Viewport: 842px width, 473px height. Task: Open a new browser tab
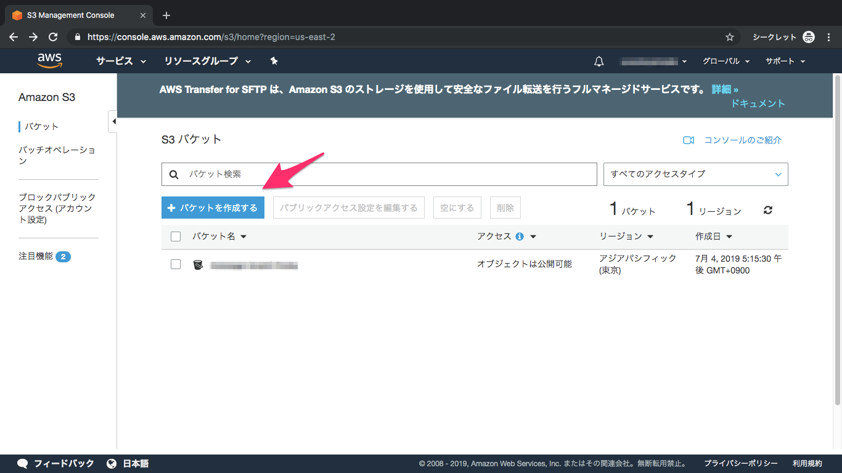(x=166, y=15)
